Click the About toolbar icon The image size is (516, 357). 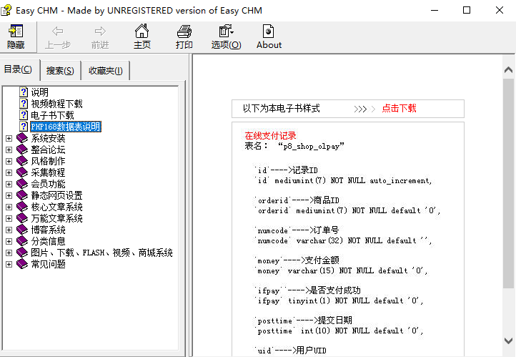[x=269, y=36]
